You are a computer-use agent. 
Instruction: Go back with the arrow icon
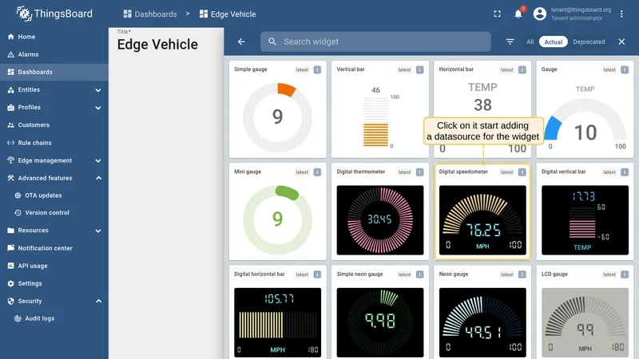pos(241,41)
